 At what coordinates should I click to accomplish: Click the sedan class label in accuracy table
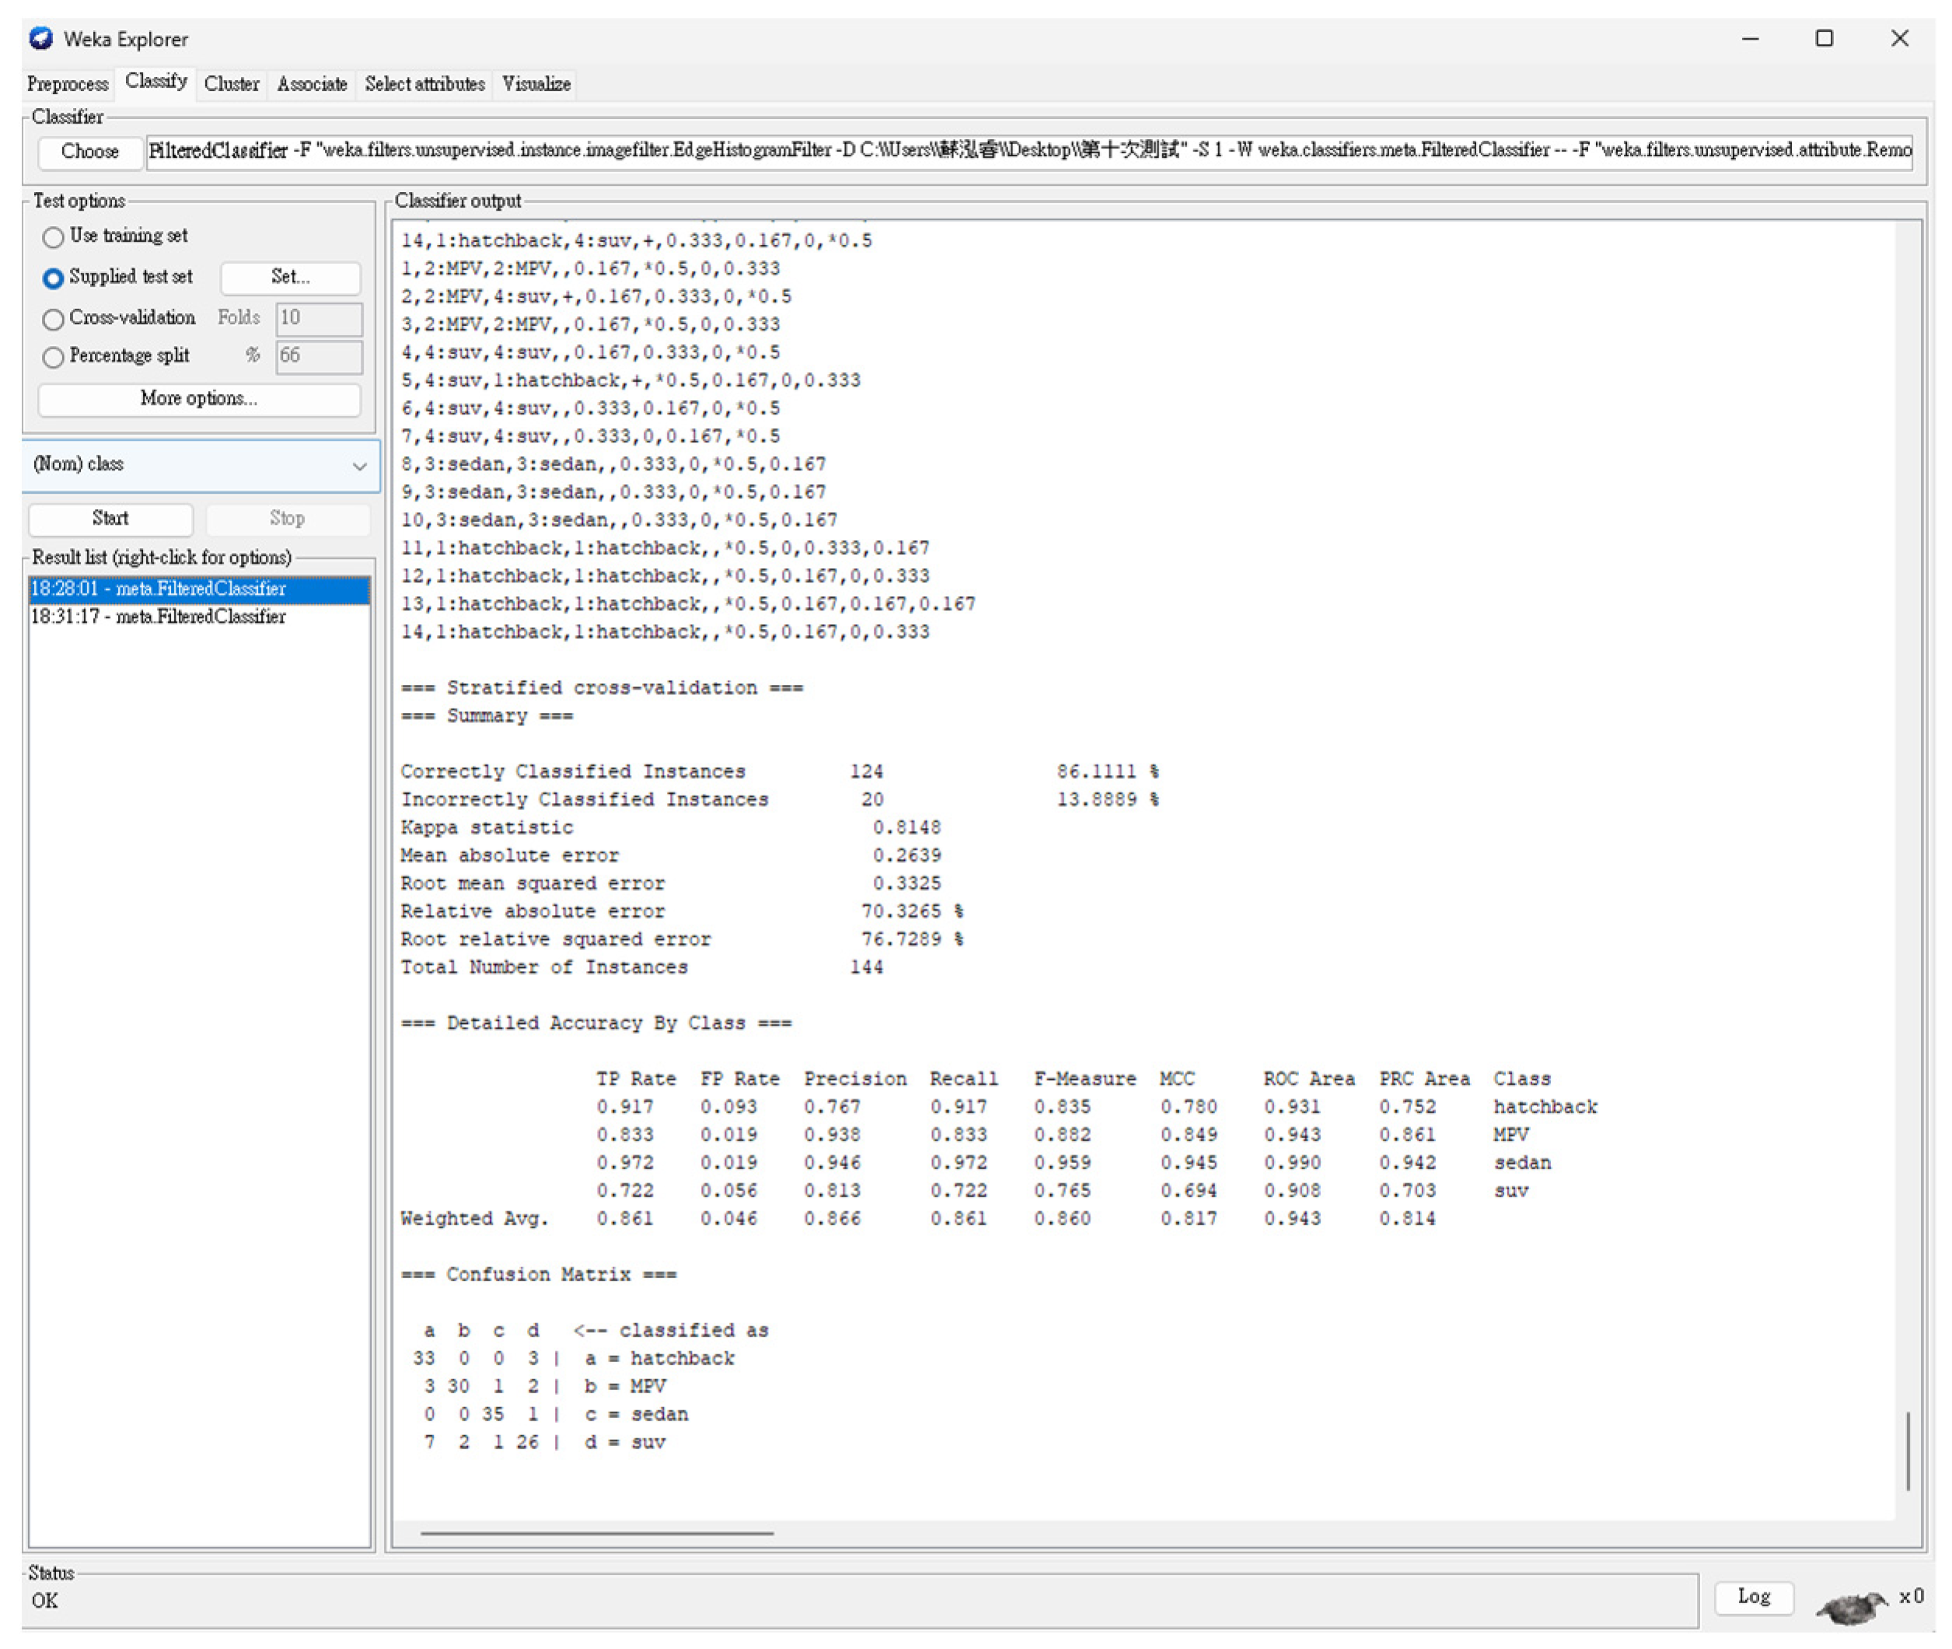point(1521,1163)
